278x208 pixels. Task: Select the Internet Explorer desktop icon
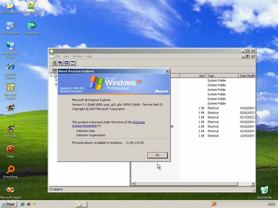pyautogui.click(x=11, y=71)
